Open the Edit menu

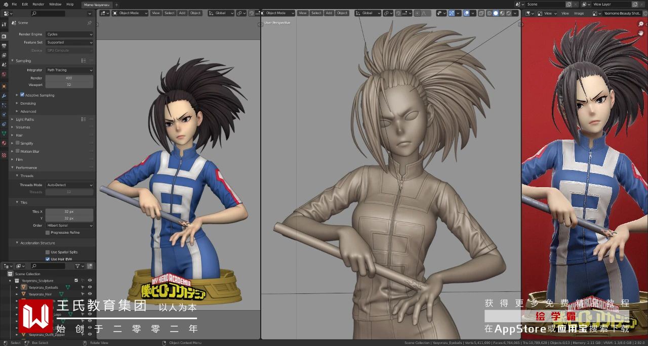(x=25, y=4)
